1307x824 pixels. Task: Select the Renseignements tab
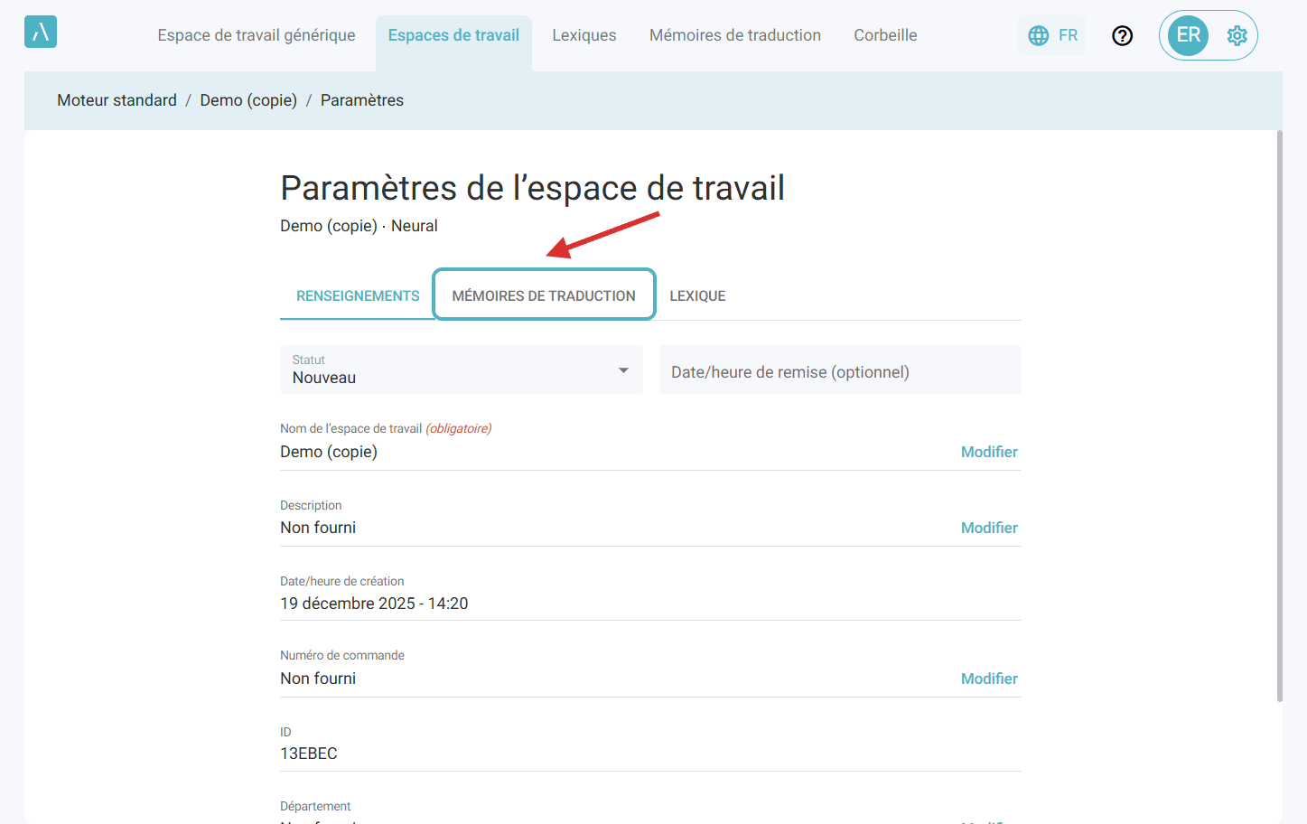358,295
